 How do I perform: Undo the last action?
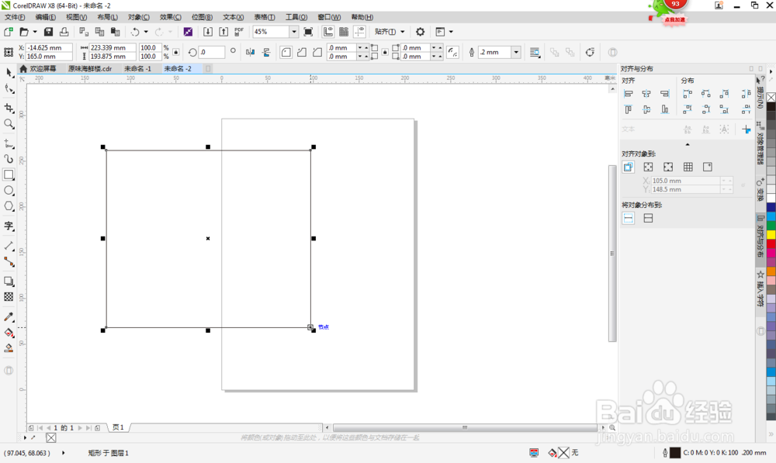click(134, 32)
